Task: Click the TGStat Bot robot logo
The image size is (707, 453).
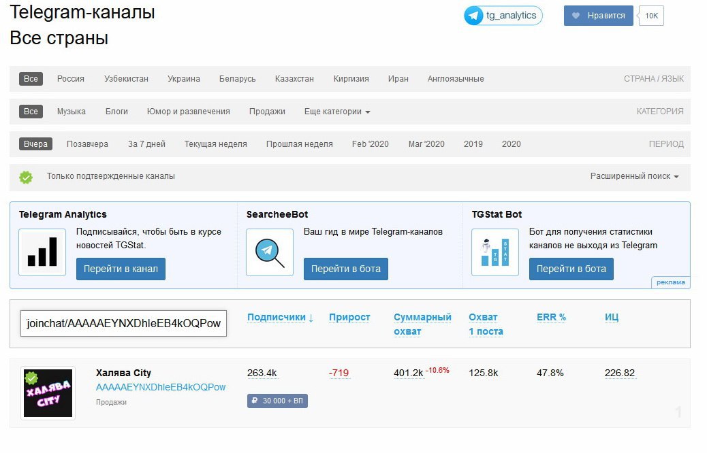Action: [495, 252]
